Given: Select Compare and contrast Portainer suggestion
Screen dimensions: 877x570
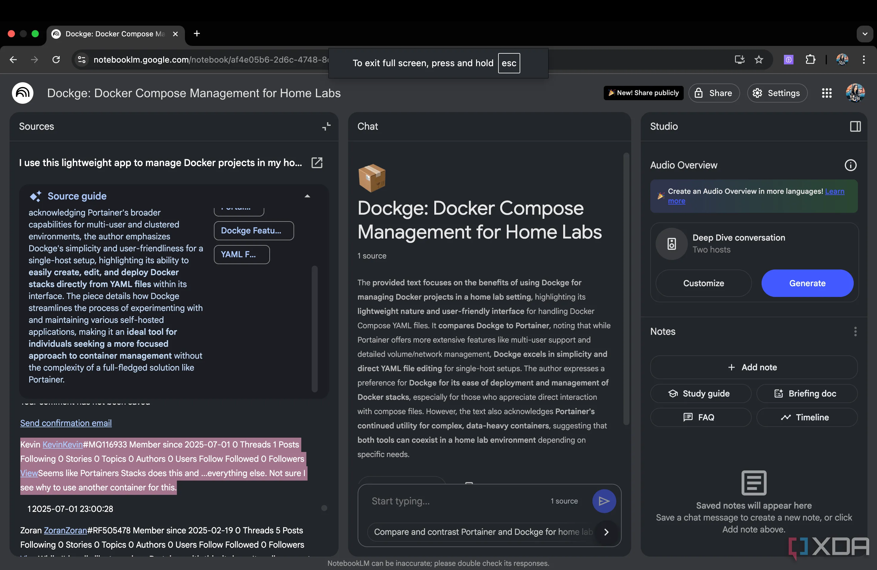Looking at the screenshot, I should (483, 532).
